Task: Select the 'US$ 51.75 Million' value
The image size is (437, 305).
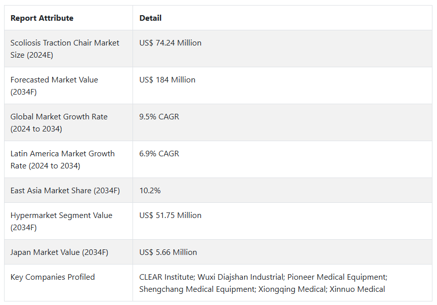Action: click(170, 215)
